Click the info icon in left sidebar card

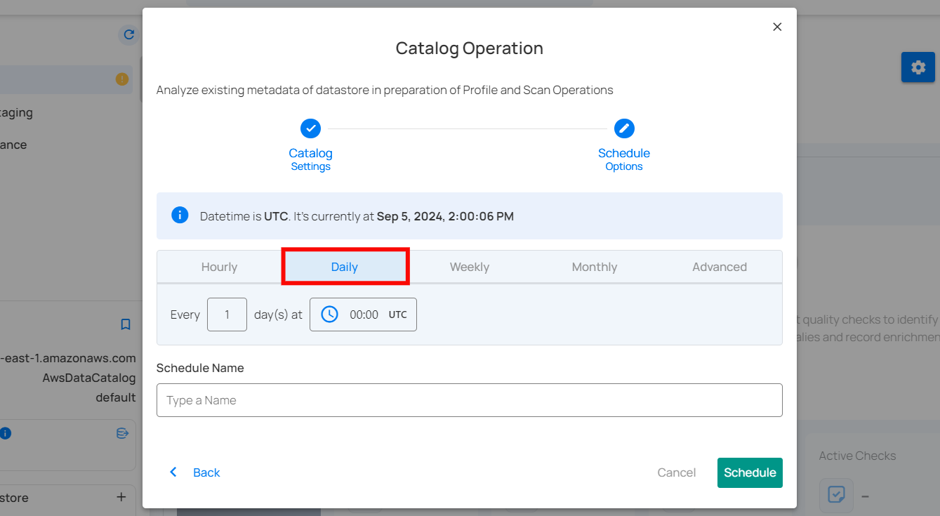(5, 433)
